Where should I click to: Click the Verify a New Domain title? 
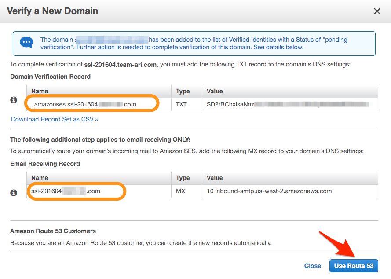click(x=52, y=11)
